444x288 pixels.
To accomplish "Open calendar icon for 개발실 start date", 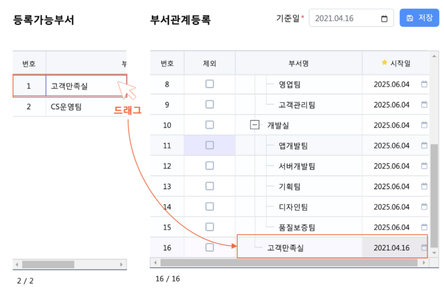I will 424,125.
